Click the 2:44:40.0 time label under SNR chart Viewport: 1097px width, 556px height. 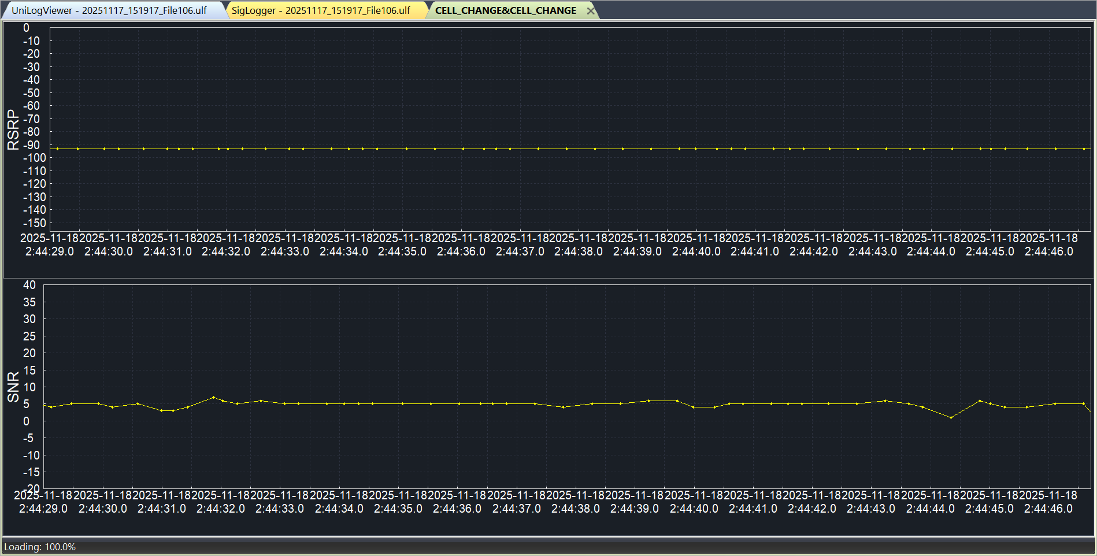click(x=694, y=509)
